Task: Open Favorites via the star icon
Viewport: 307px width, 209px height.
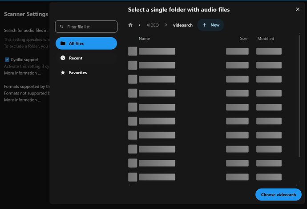Action: pyautogui.click(x=63, y=73)
